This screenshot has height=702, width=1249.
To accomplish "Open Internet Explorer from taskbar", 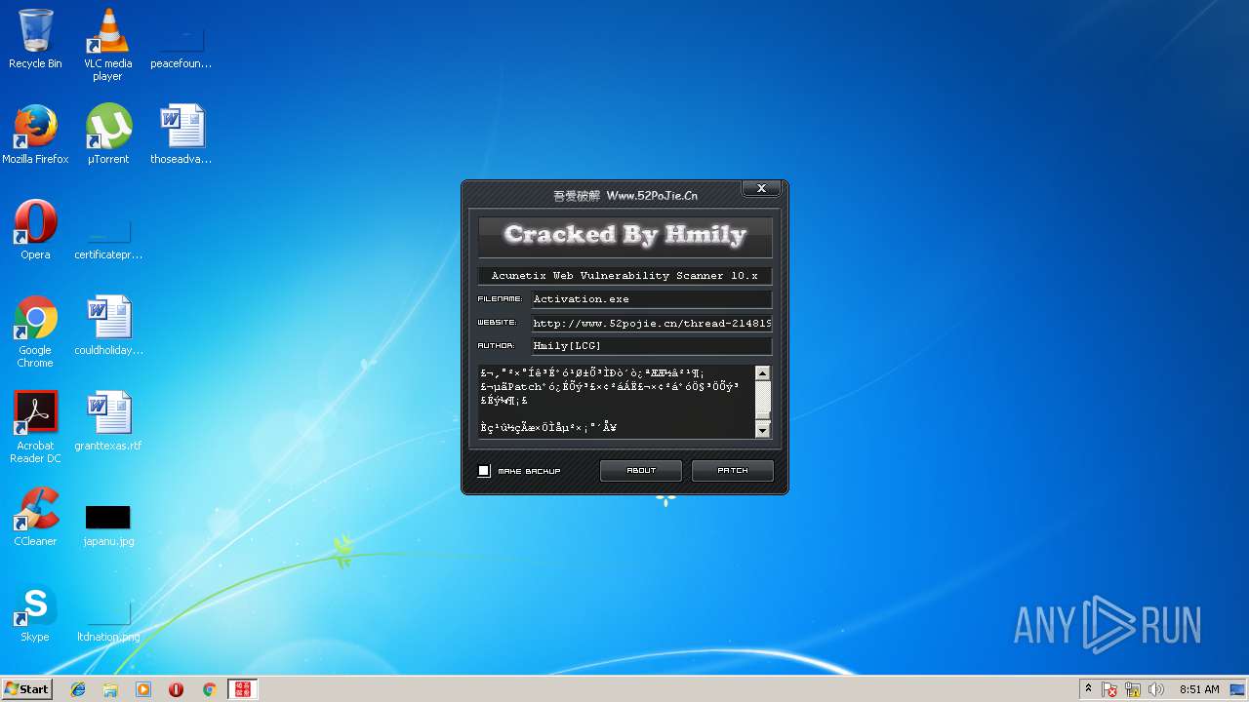I will (78, 689).
